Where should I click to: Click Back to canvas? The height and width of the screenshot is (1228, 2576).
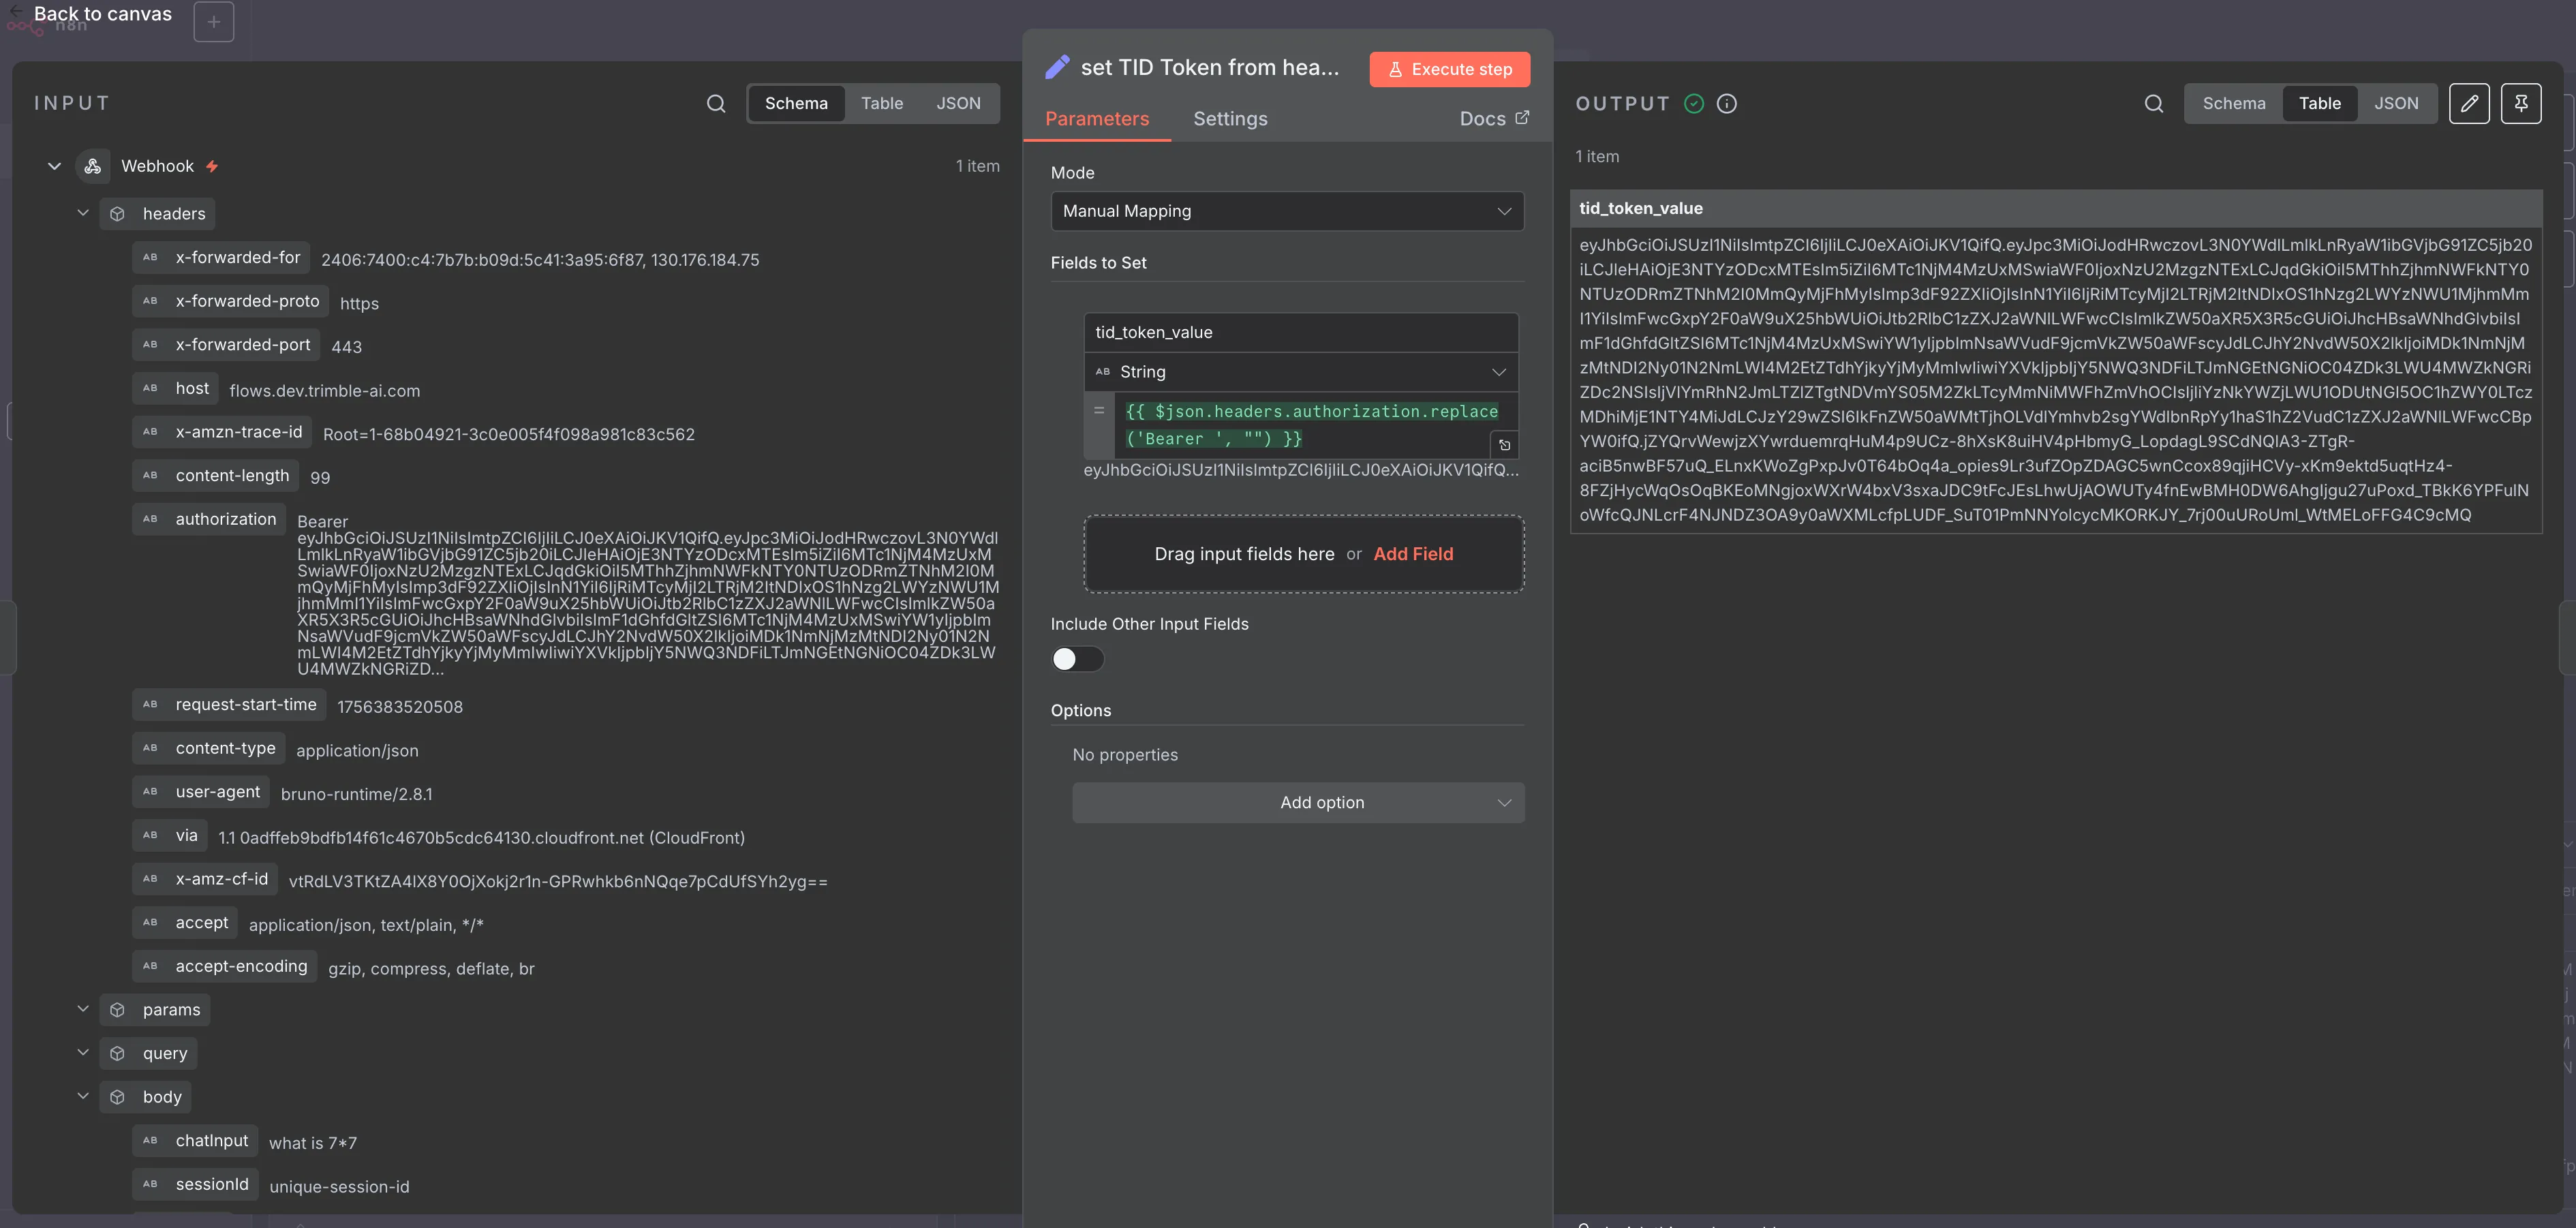(x=103, y=14)
